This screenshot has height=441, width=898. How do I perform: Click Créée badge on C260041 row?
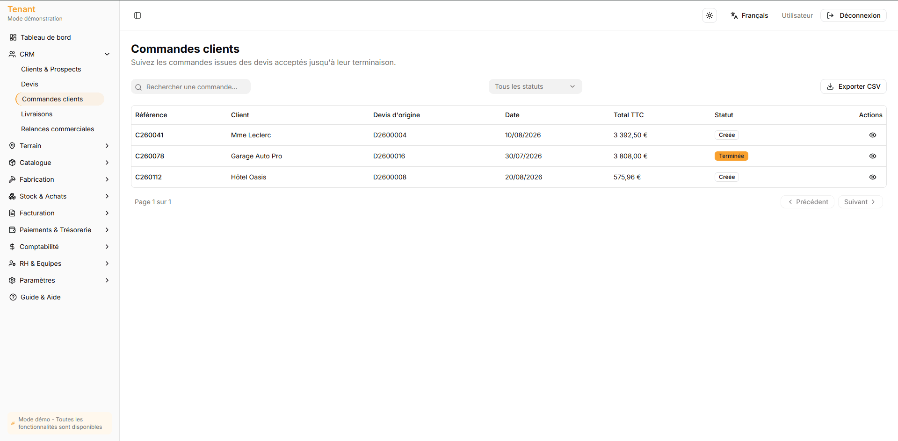click(727, 135)
